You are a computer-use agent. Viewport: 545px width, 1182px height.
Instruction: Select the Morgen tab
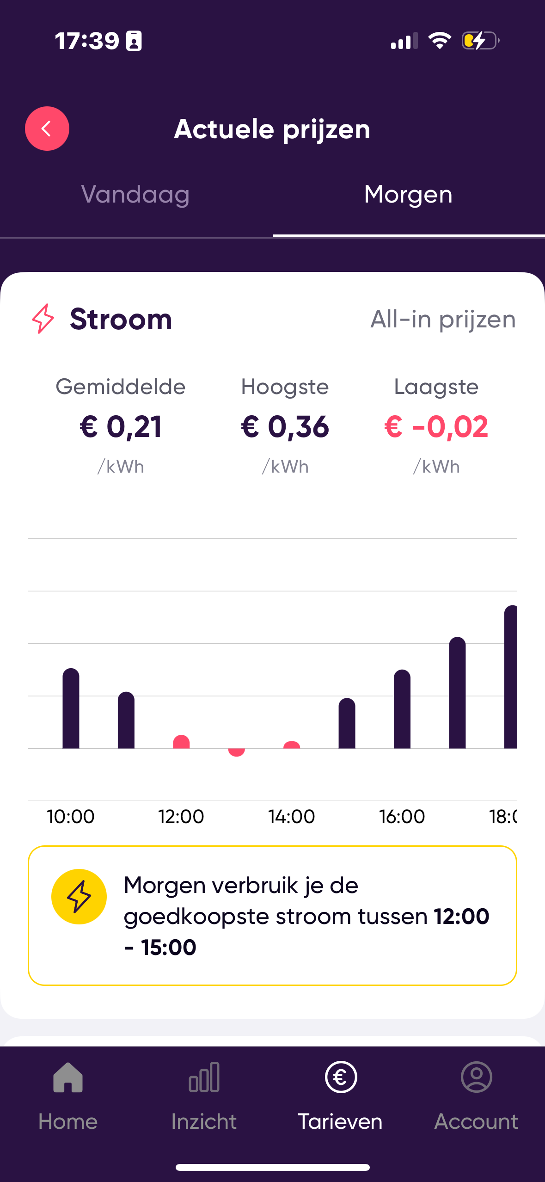(408, 195)
